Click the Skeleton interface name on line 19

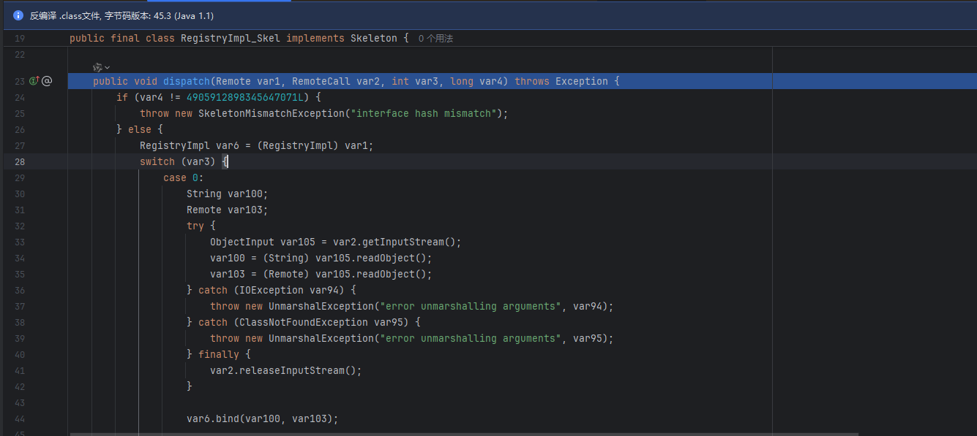[373, 38]
